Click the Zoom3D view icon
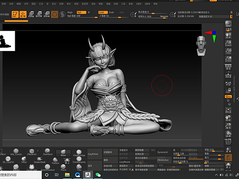 [x=228, y=126]
